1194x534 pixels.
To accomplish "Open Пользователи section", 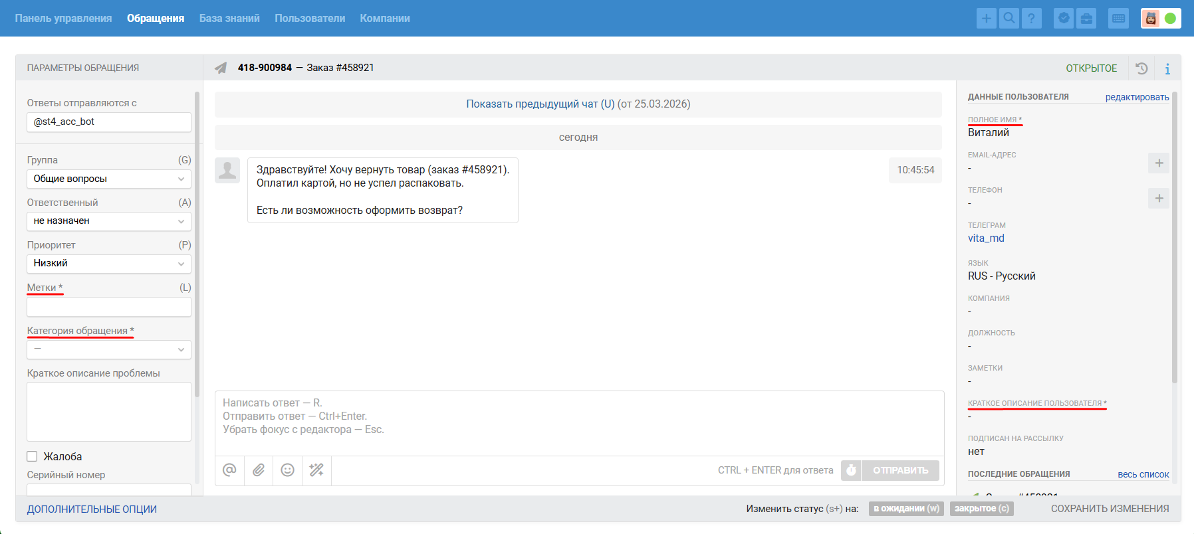I will 310,18.
